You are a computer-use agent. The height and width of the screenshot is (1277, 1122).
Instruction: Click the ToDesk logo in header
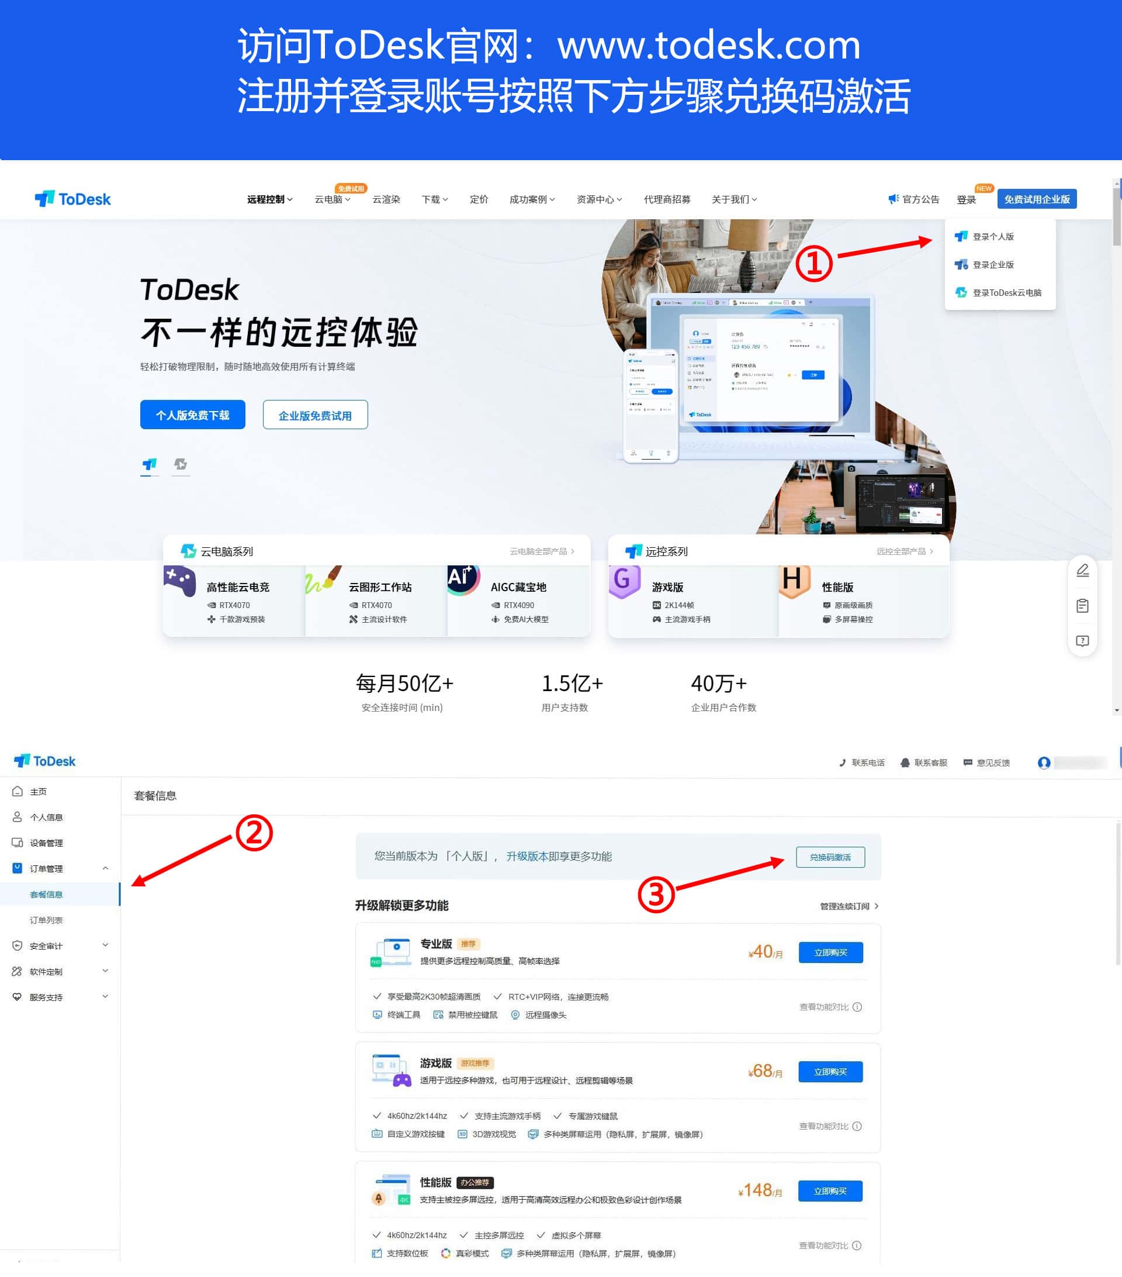tap(72, 199)
